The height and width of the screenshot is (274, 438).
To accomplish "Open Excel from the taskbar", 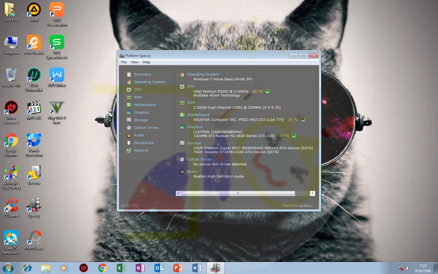I will tap(121, 268).
